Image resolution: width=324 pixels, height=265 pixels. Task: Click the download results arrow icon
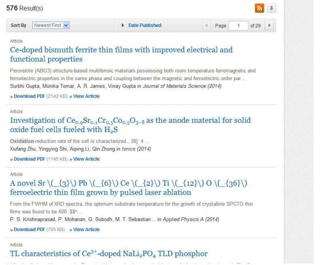pos(271,8)
